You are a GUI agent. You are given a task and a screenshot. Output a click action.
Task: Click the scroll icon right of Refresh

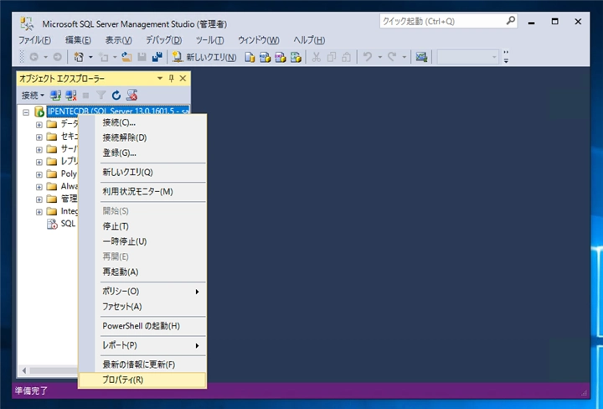[x=132, y=95]
